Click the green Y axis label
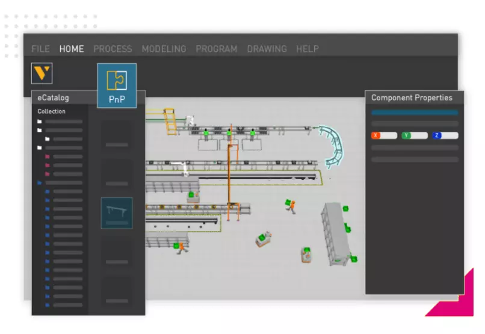This screenshot has width=485, height=334. point(406,135)
